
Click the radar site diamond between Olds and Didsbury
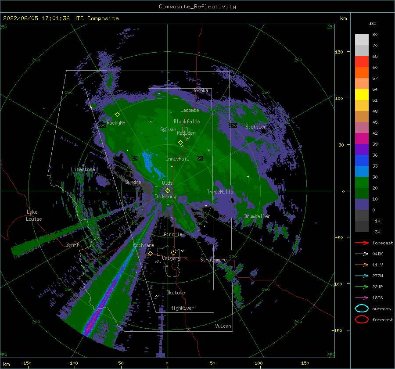click(168, 191)
